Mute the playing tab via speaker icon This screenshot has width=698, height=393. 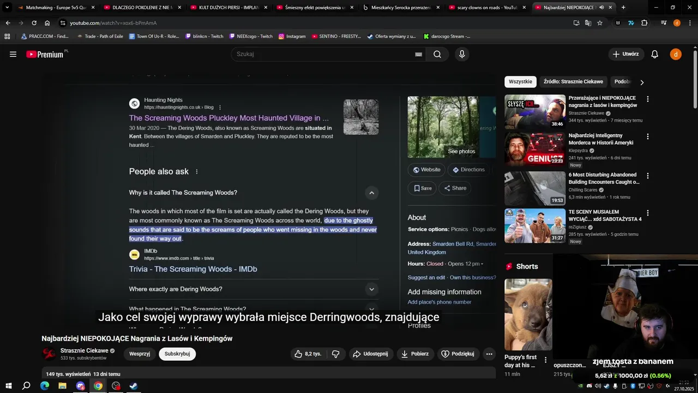point(602,8)
